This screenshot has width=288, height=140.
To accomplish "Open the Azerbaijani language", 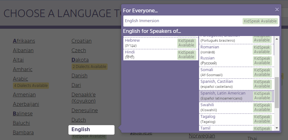I will point(26,104).
